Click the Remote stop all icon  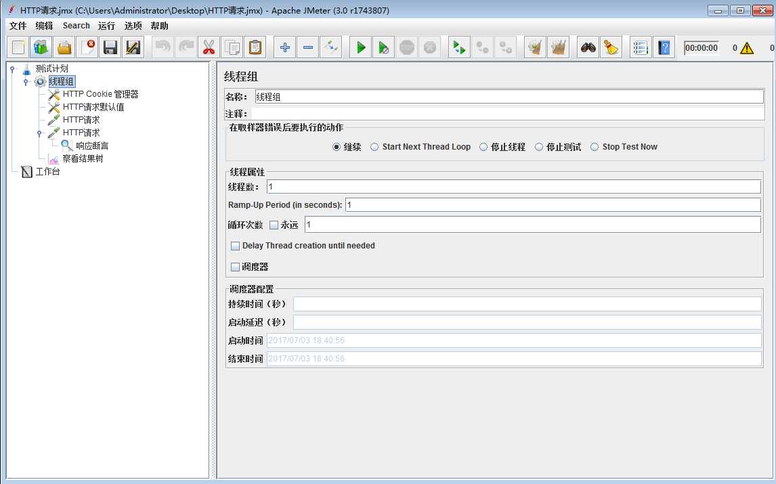pos(482,47)
